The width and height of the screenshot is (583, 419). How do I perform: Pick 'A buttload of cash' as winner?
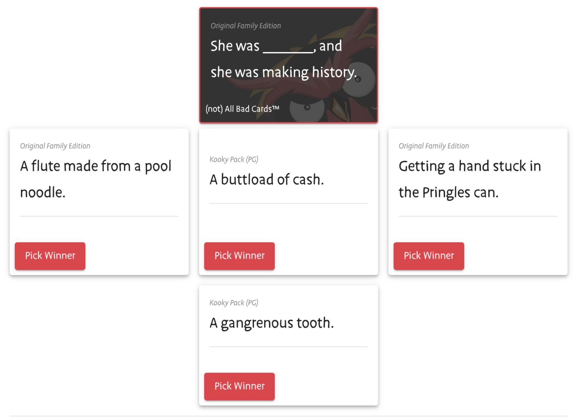coord(239,256)
